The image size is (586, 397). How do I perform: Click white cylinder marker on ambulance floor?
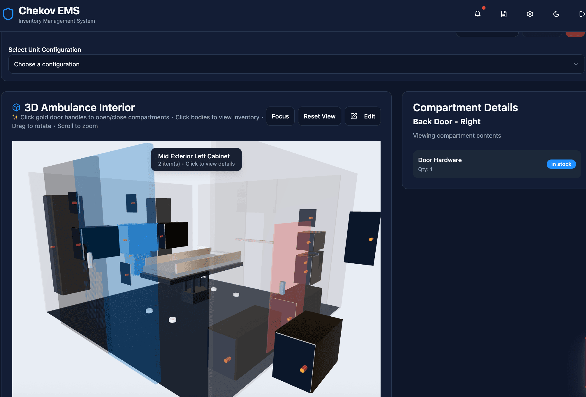tap(173, 320)
